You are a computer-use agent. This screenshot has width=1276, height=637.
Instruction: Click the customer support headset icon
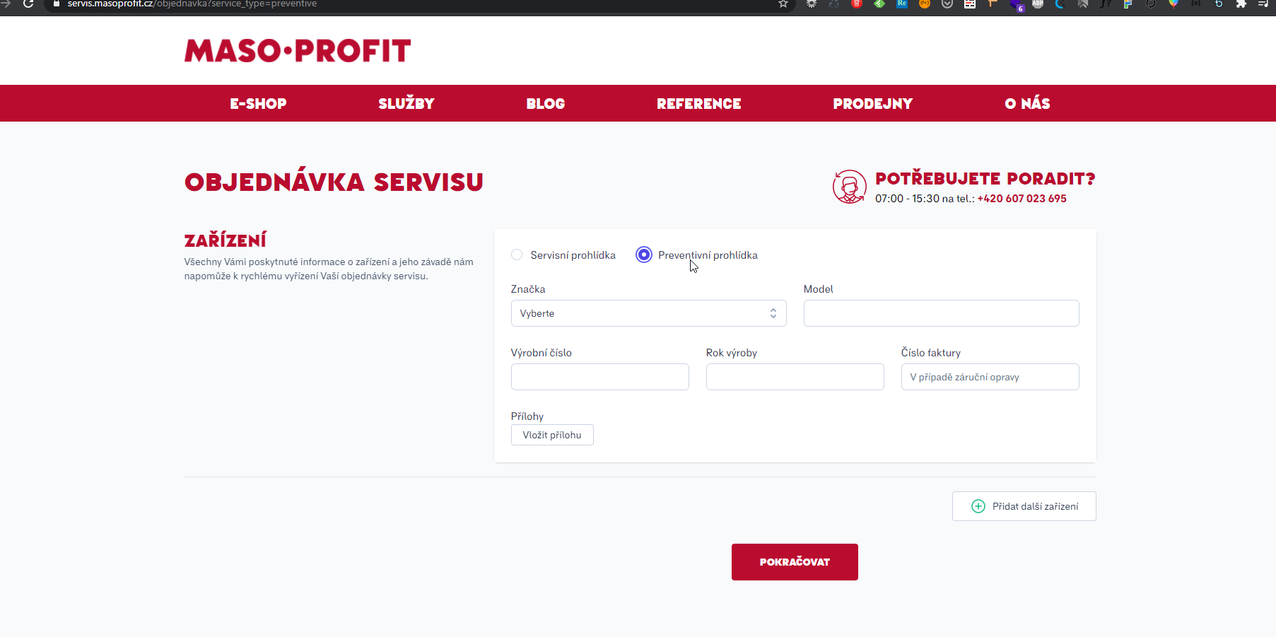pos(849,187)
